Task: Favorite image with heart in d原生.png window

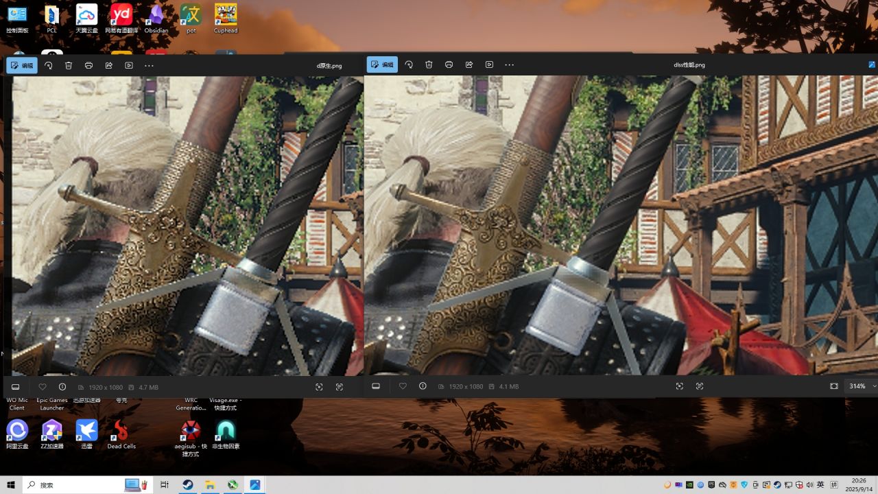Action: 43,387
